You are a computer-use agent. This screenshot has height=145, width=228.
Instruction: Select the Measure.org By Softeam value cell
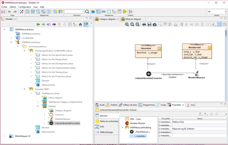coord(199,129)
